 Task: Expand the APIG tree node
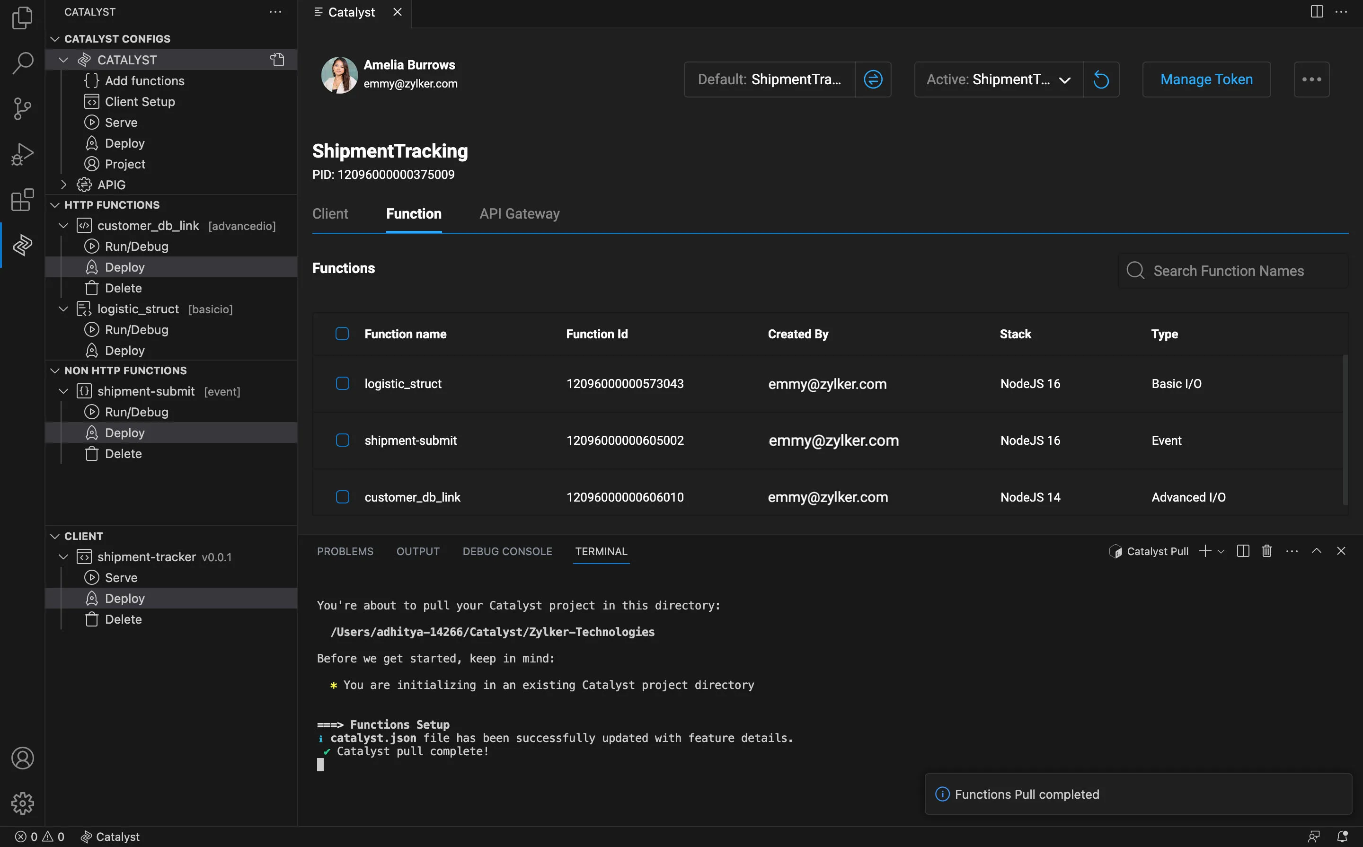pyautogui.click(x=63, y=184)
